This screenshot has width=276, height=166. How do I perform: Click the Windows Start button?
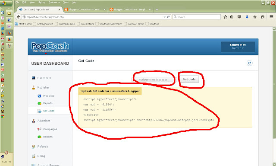coord(6,3)
